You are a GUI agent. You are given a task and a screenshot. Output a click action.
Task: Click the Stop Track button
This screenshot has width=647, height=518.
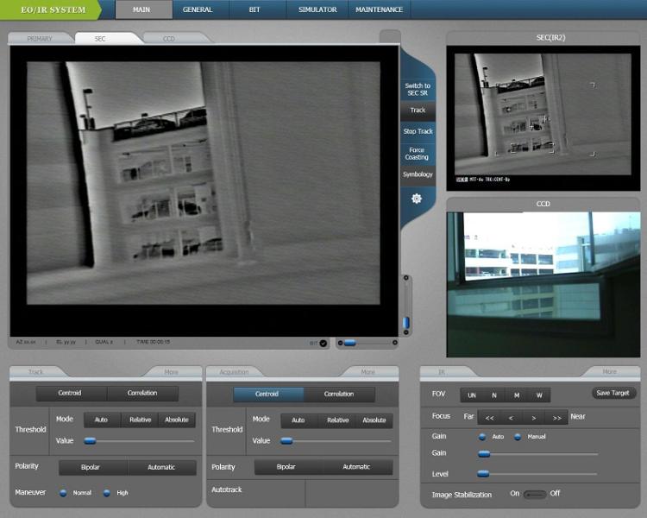(418, 131)
